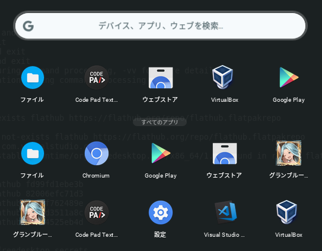
Task: Launch Visual Studio Code app
Action: (225, 213)
